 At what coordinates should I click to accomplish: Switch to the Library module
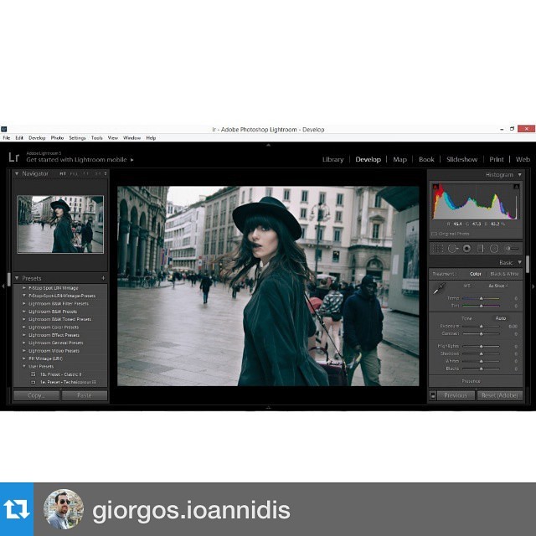pos(332,159)
